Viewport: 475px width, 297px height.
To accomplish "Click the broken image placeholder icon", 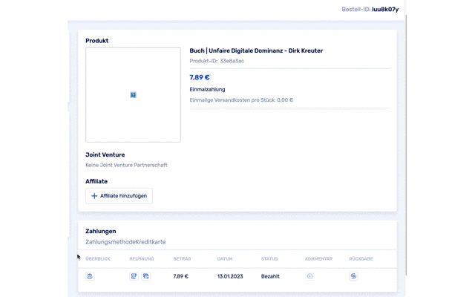I will coord(133,95).
